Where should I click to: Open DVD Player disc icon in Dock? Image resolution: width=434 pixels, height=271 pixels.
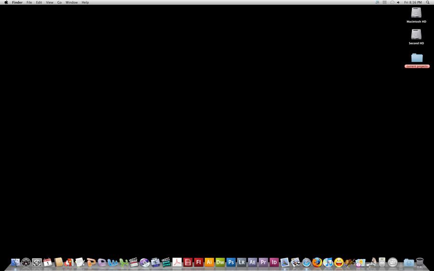pos(145,262)
